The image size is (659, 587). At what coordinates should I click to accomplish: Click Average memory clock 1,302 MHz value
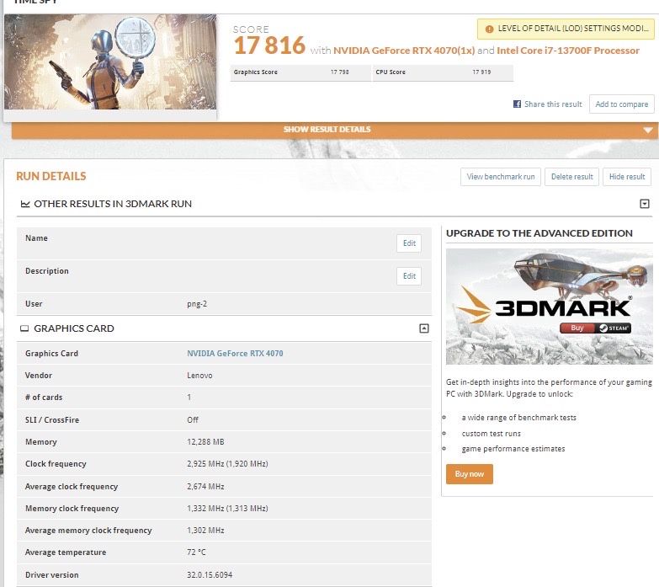pyautogui.click(x=205, y=530)
